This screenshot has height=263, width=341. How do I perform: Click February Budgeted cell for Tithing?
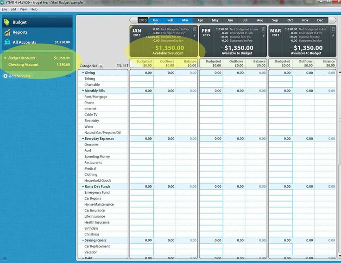tap(211, 79)
